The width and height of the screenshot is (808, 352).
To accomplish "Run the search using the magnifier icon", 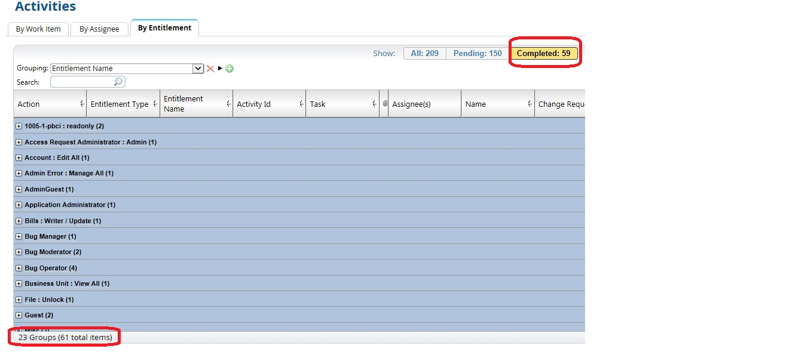I will 118,82.
